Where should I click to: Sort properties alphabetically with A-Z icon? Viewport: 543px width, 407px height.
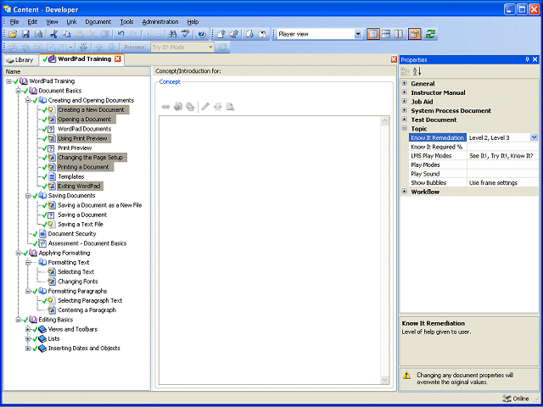(x=417, y=71)
